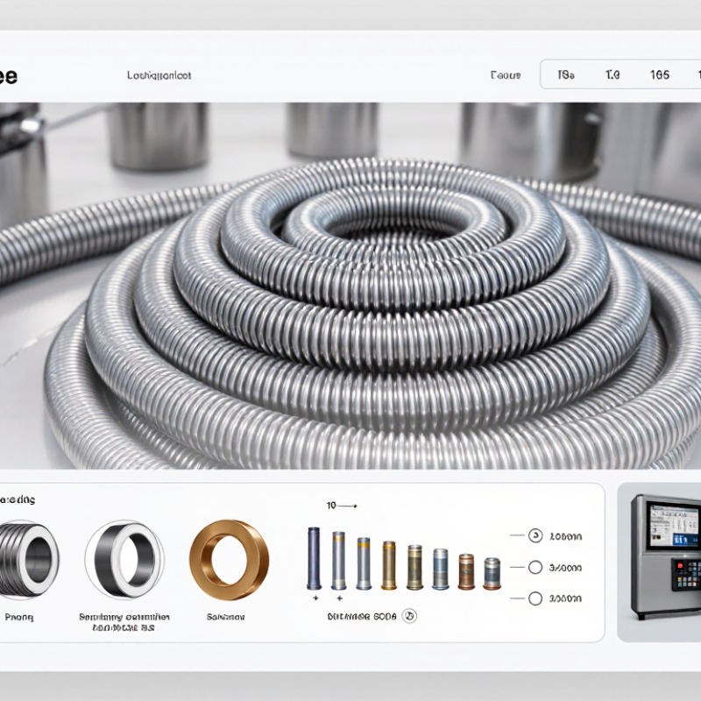The height and width of the screenshot is (701, 701).
Task: Select the bottom radio option
Action: coord(535,598)
